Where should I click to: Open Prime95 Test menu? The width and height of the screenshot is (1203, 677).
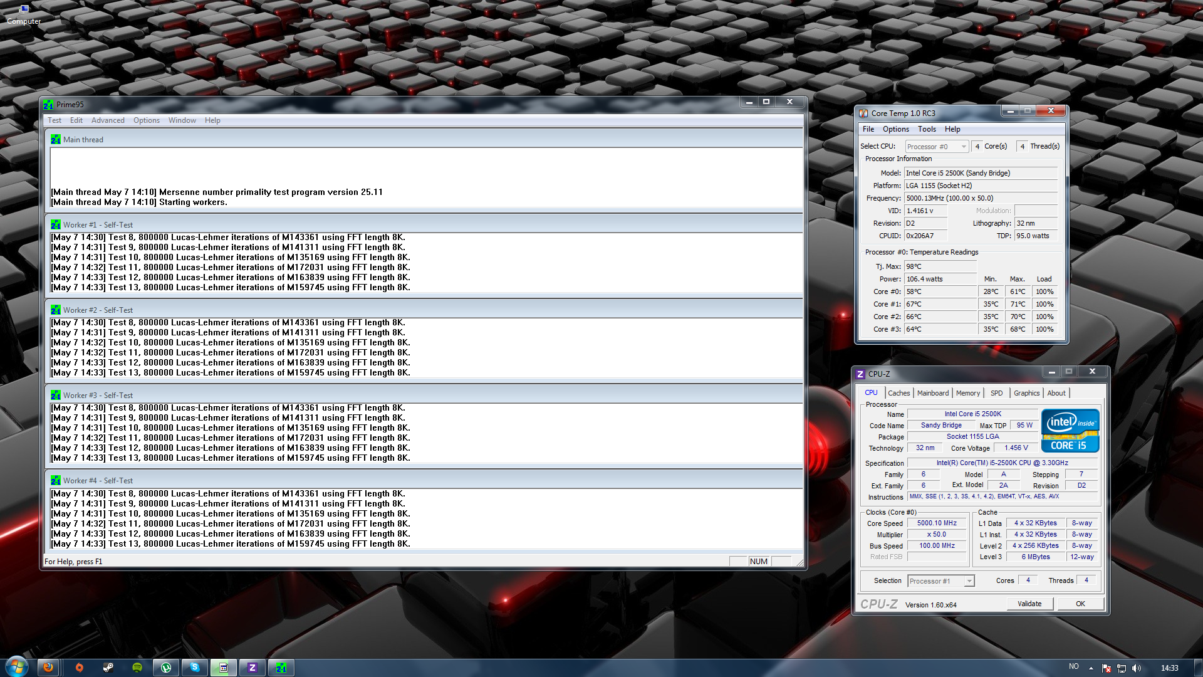tap(55, 120)
